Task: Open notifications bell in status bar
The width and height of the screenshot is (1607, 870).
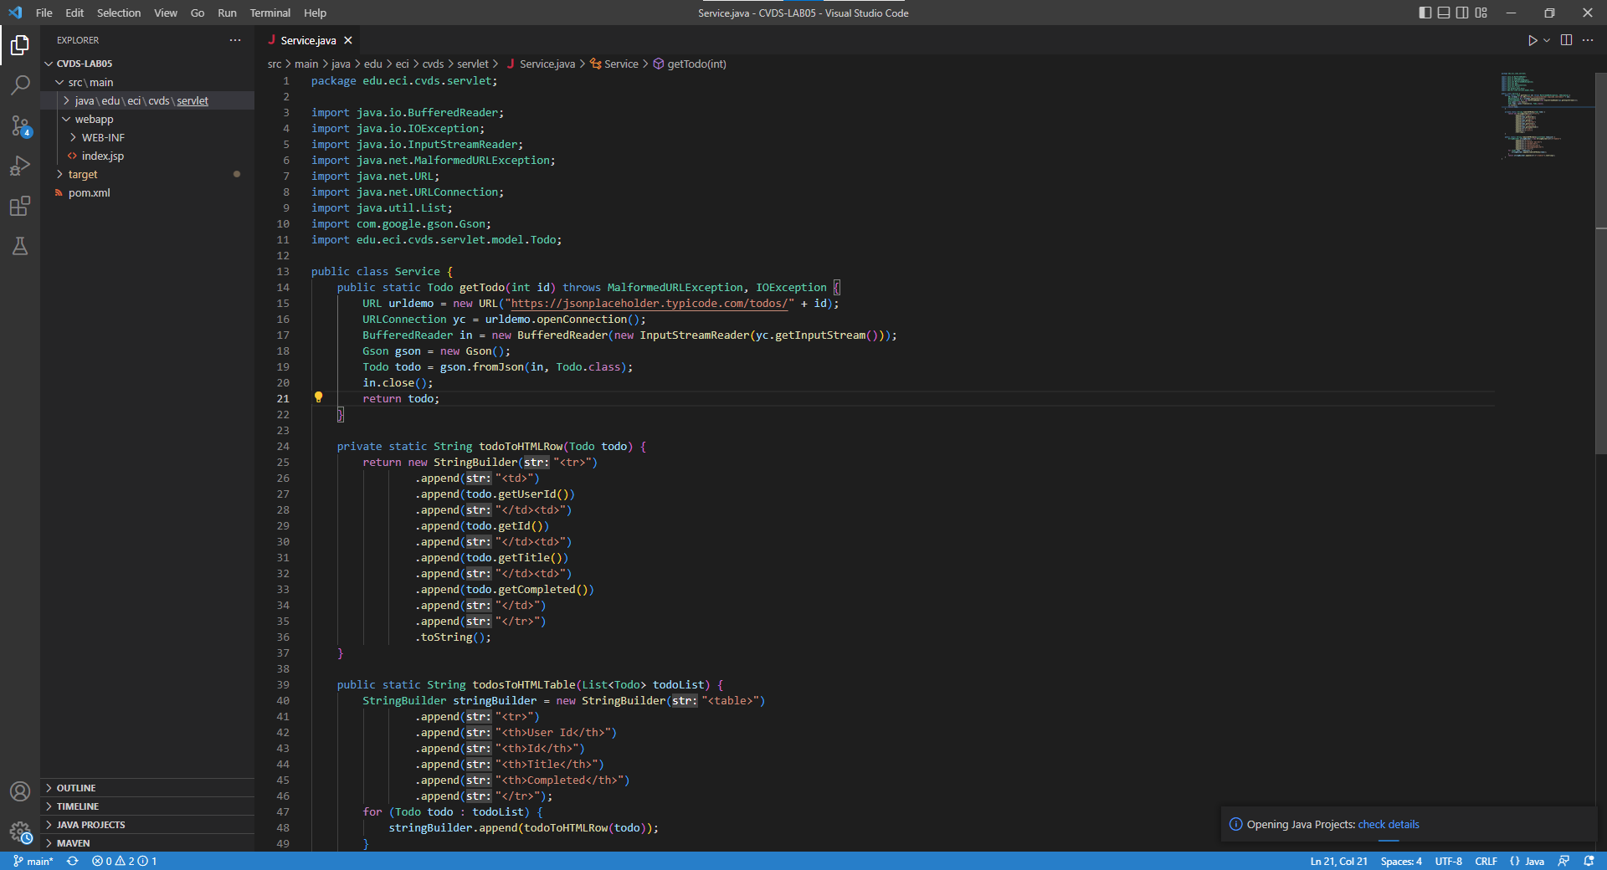Action: (1589, 861)
